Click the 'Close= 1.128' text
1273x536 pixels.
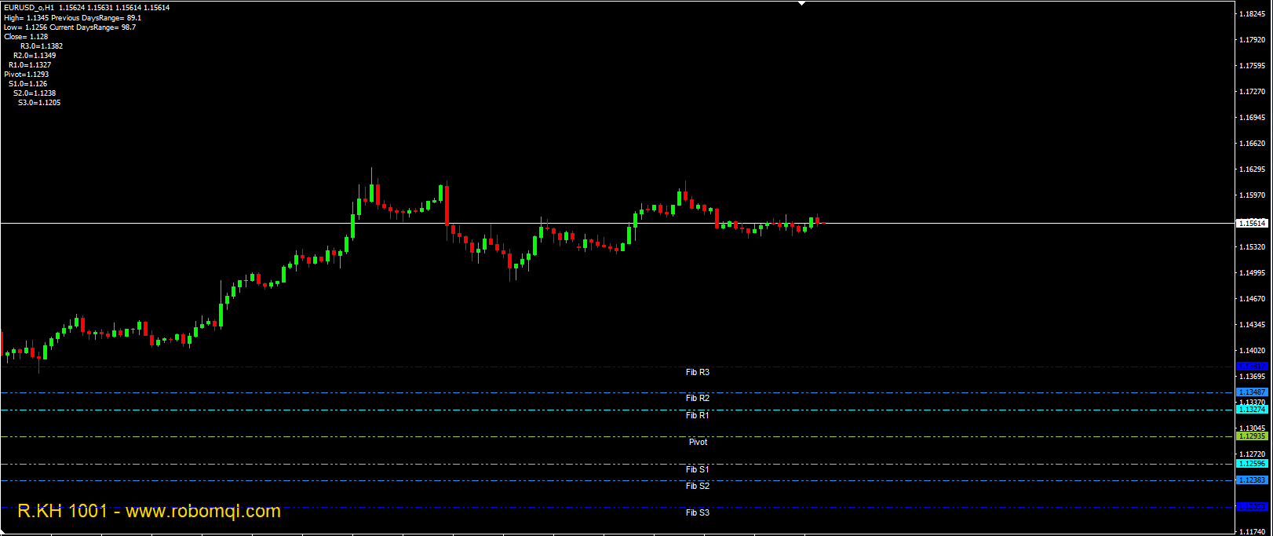point(26,37)
